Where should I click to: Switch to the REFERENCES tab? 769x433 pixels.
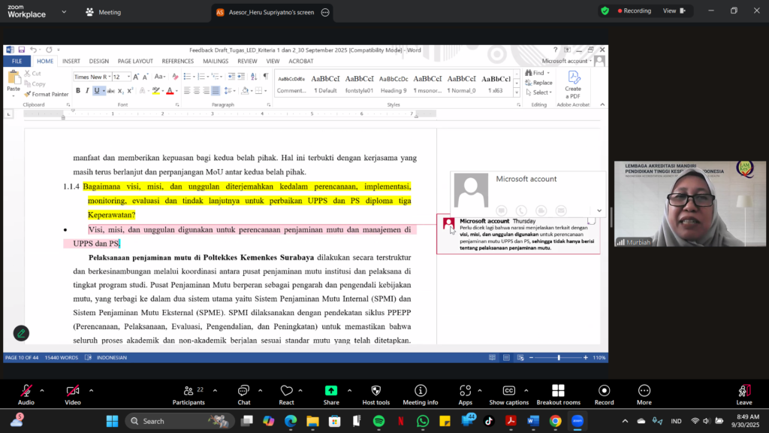pos(177,62)
